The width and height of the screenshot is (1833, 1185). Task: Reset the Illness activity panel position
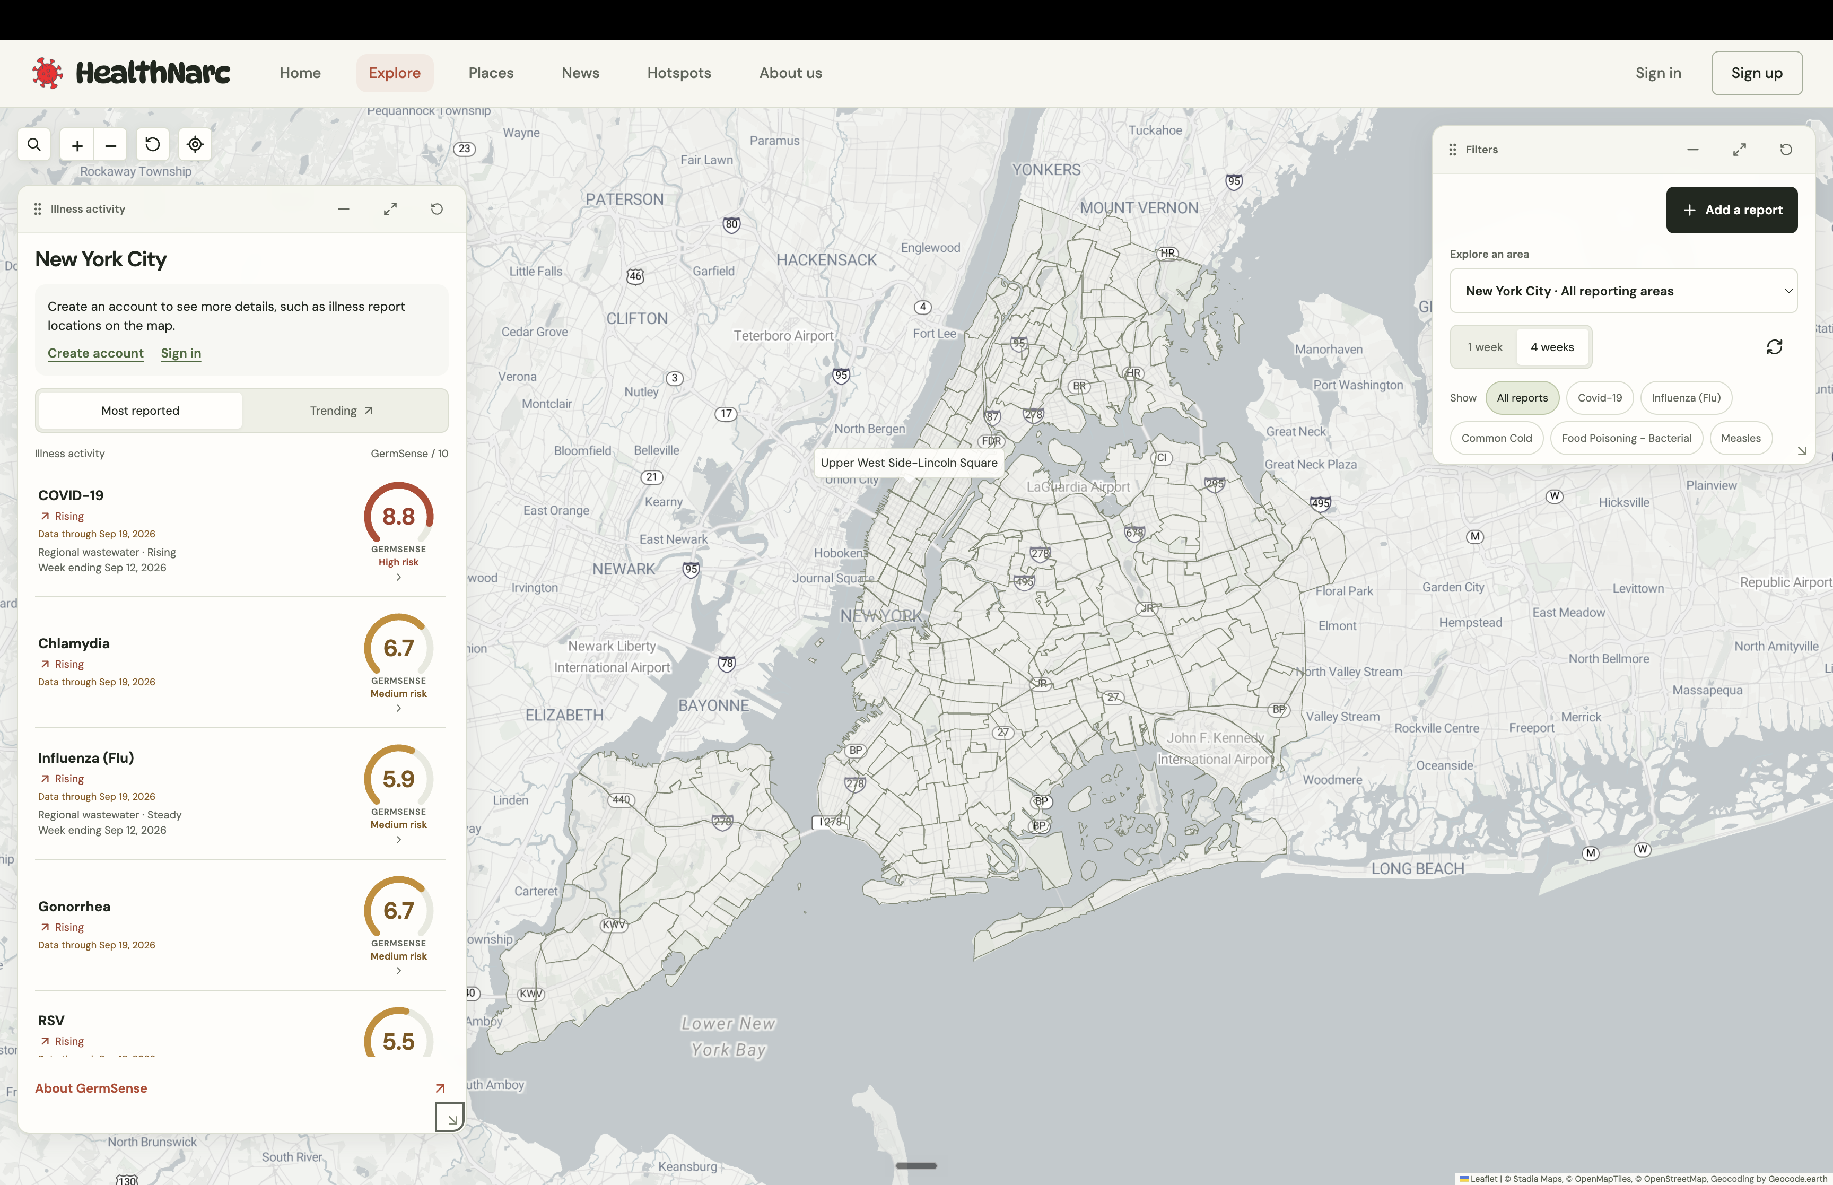tap(437, 210)
